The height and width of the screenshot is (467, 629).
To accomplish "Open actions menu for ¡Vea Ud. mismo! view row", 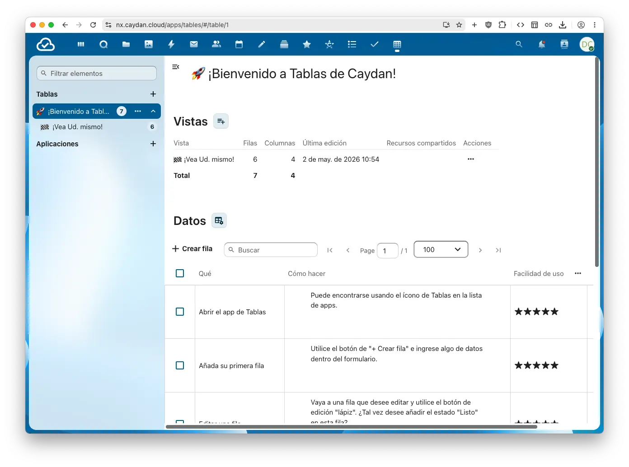I will click(x=471, y=159).
